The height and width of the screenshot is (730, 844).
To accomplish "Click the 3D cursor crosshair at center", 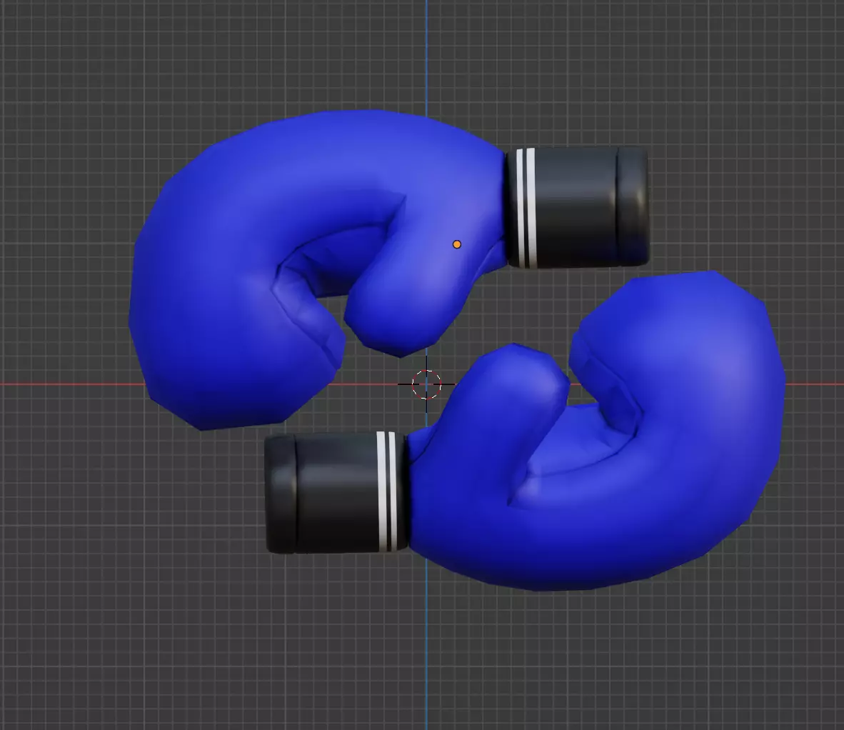I will tap(426, 384).
